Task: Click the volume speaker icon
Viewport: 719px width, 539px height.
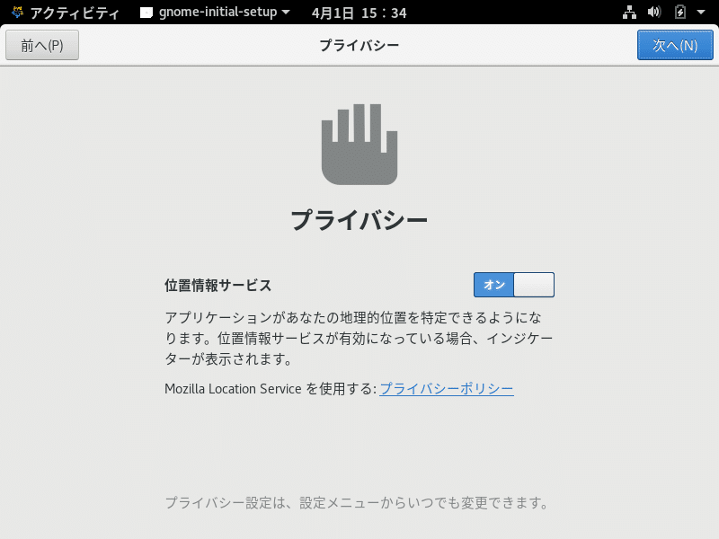Action: (x=654, y=12)
